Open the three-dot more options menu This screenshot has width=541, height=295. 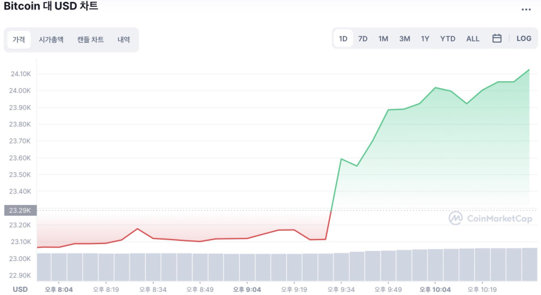(x=526, y=9)
